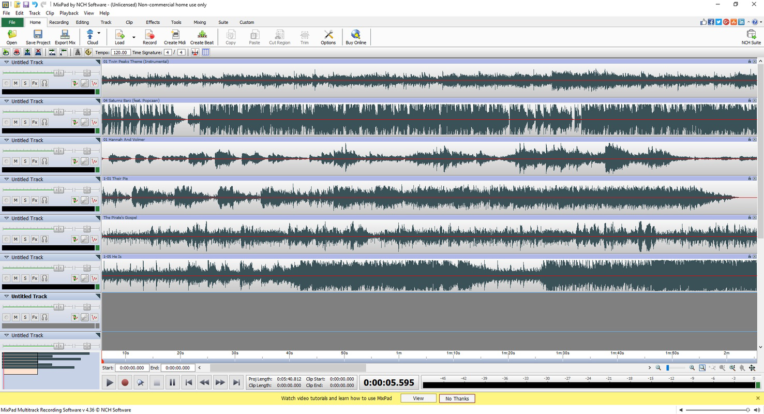This screenshot has width=764, height=414.
Task: Open the wrench settings icon of the Hannah And Volmer track
Action: (85, 161)
